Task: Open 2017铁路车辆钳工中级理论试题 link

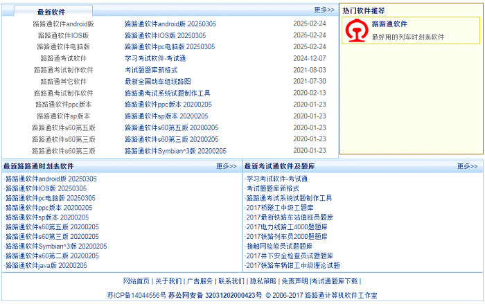Action: pyautogui.click(x=293, y=265)
